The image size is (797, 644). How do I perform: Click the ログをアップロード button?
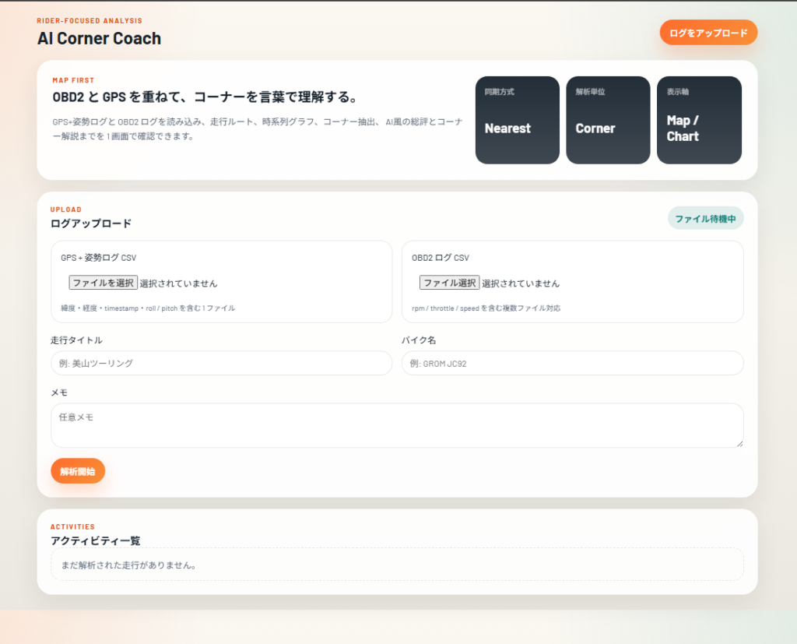point(708,33)
